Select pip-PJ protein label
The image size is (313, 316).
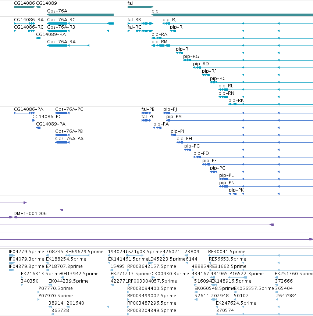click(170, 109)
